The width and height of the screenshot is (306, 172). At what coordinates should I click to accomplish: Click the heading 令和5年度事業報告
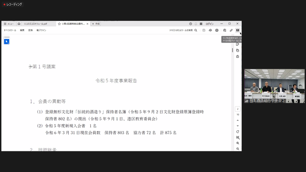tap(116, 81)
